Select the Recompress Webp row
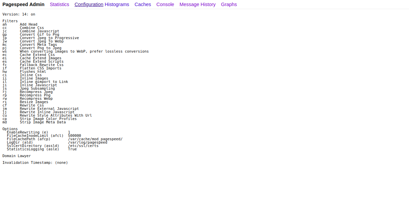Viewport: 409px width, 208px height. click(x=28, y=98)
